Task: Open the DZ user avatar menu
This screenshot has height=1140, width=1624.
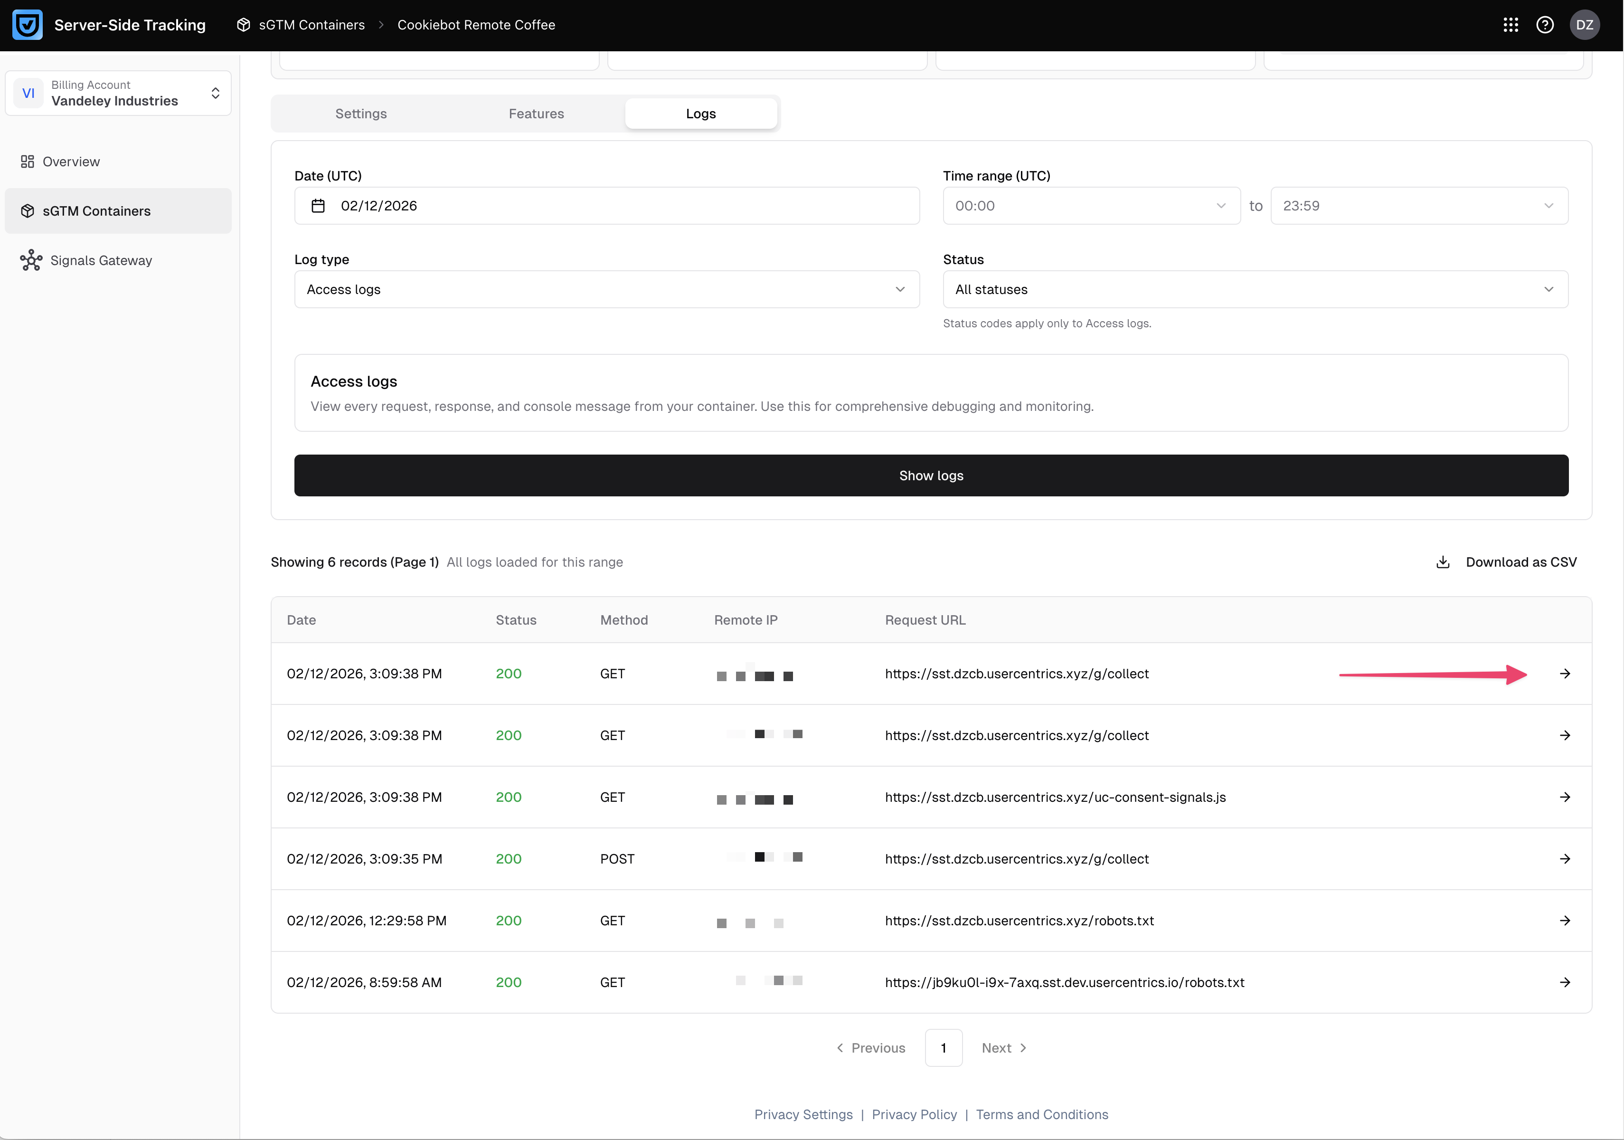Action: coord(1585,25)
